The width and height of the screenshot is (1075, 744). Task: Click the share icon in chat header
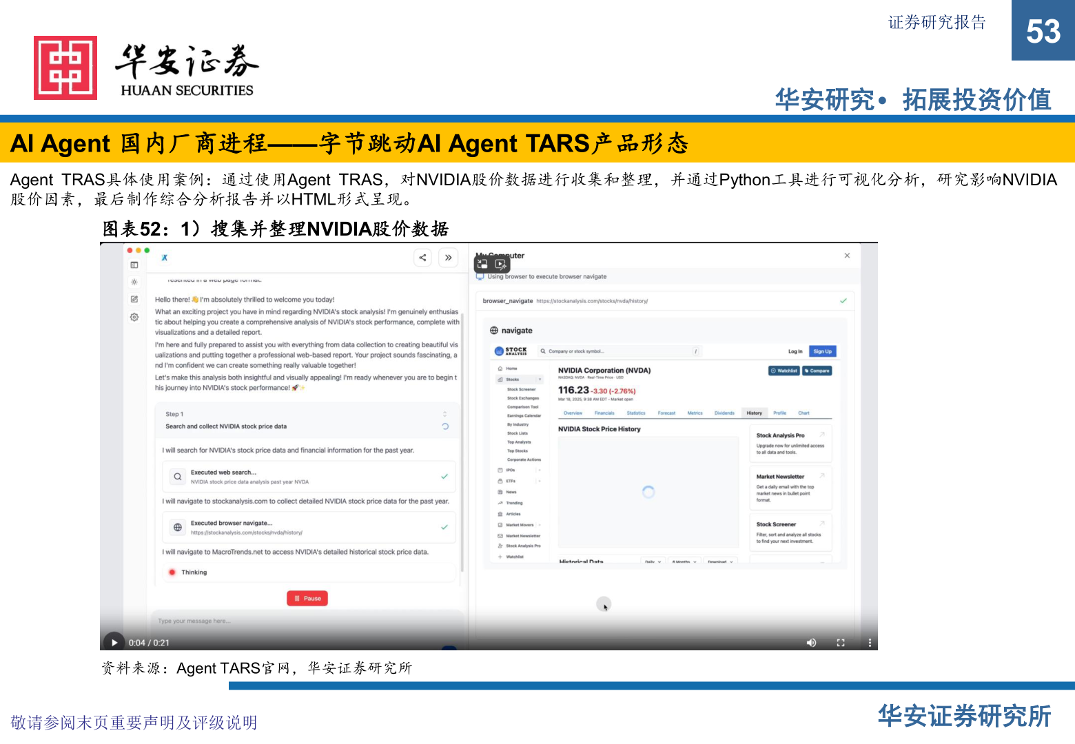[422, 258]
